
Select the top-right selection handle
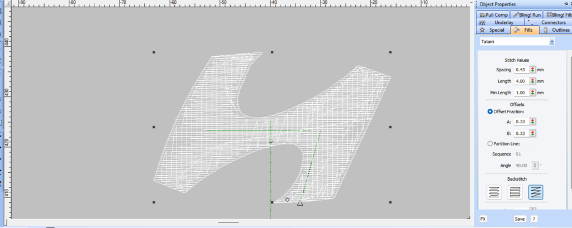[390, 52]
